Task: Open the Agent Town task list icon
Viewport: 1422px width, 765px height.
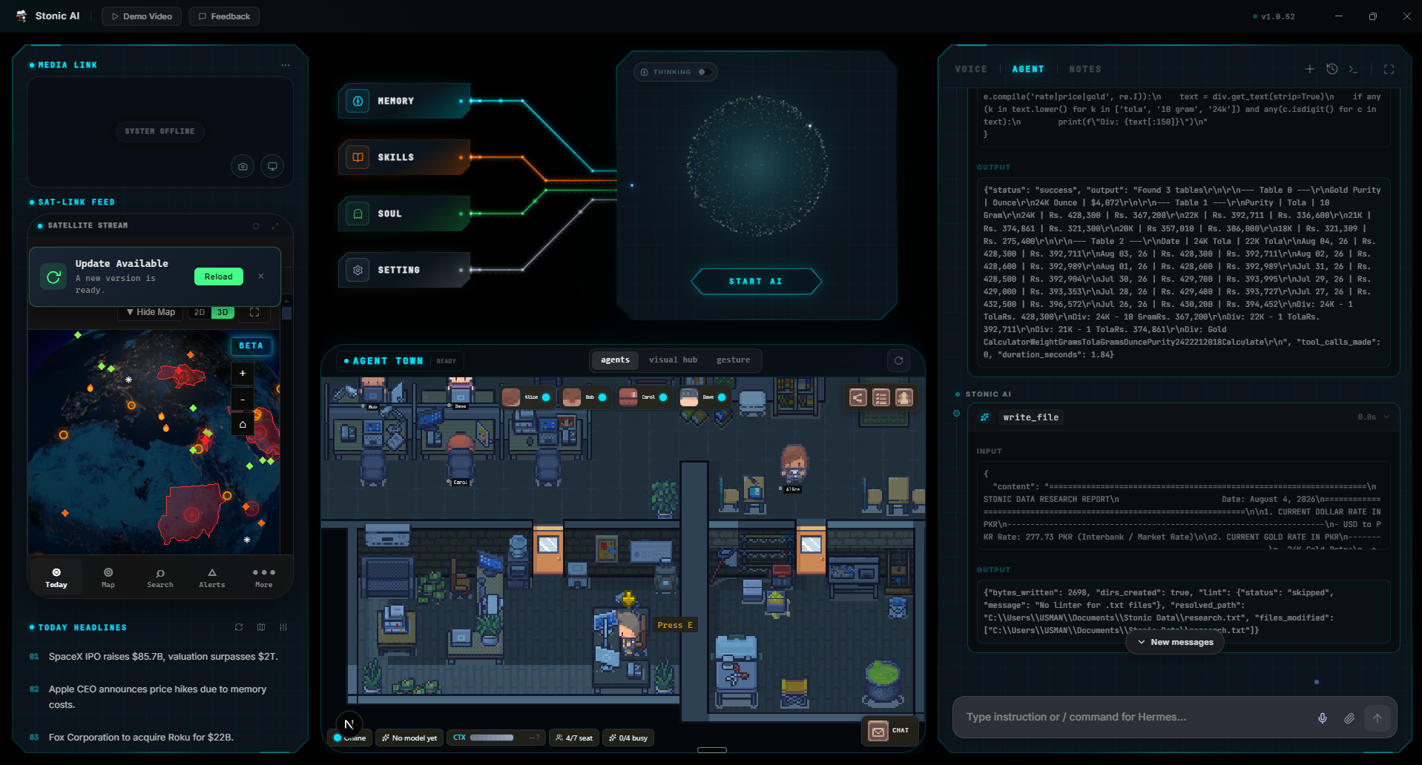Action: (880, 398)
